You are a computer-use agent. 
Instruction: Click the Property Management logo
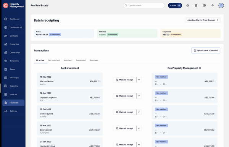pos(13,5)
